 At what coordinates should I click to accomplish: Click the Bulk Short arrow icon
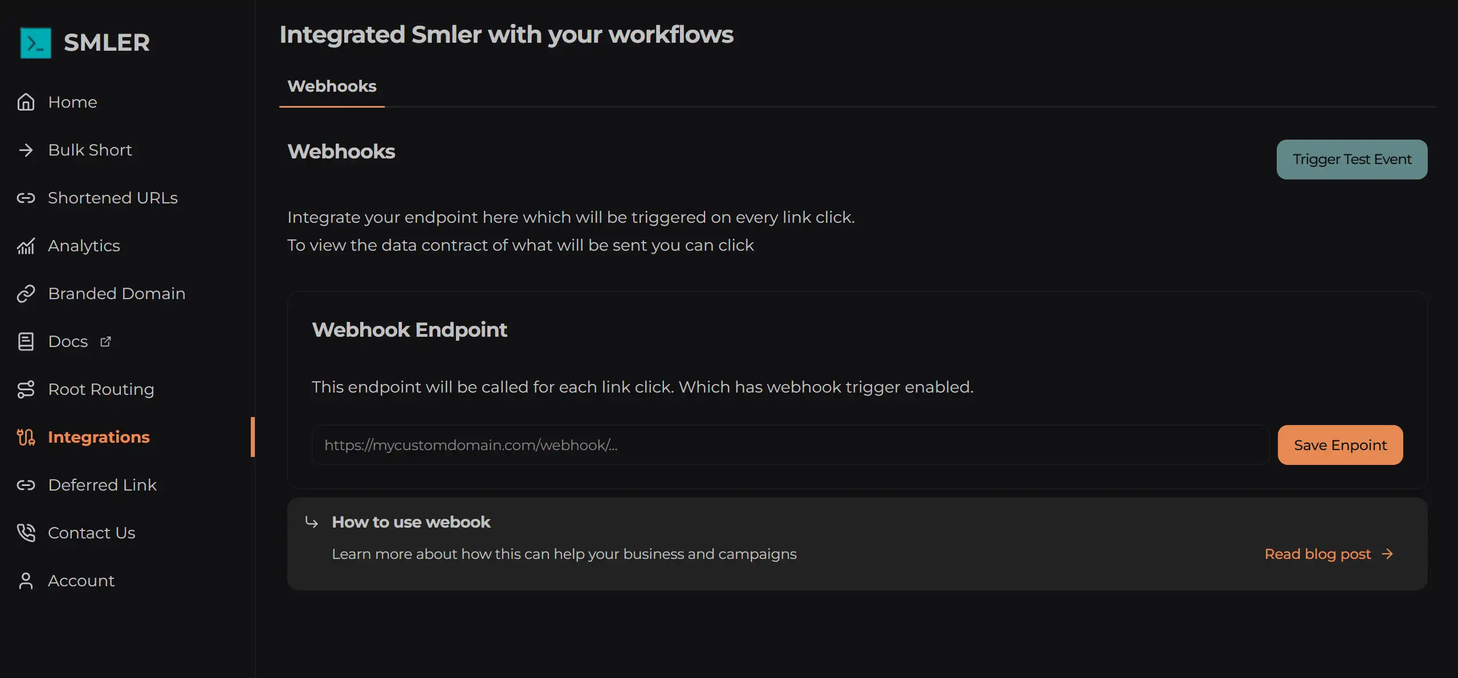[x=26, y=150]
